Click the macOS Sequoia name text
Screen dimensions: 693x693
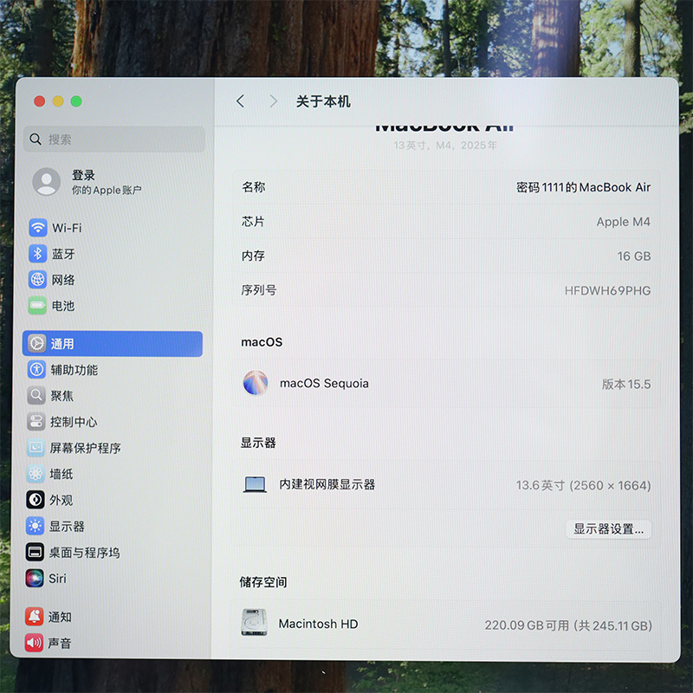tap(324, 383)
